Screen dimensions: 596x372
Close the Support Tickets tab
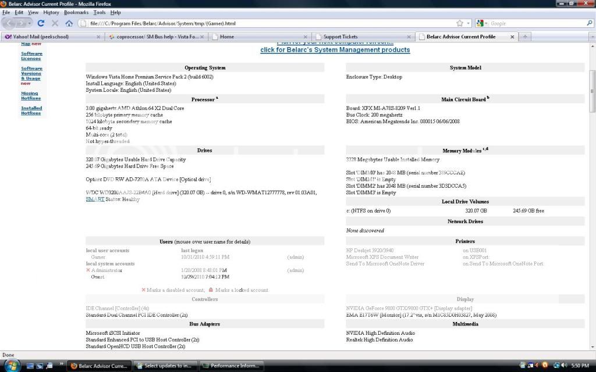[x=409, y=37]
